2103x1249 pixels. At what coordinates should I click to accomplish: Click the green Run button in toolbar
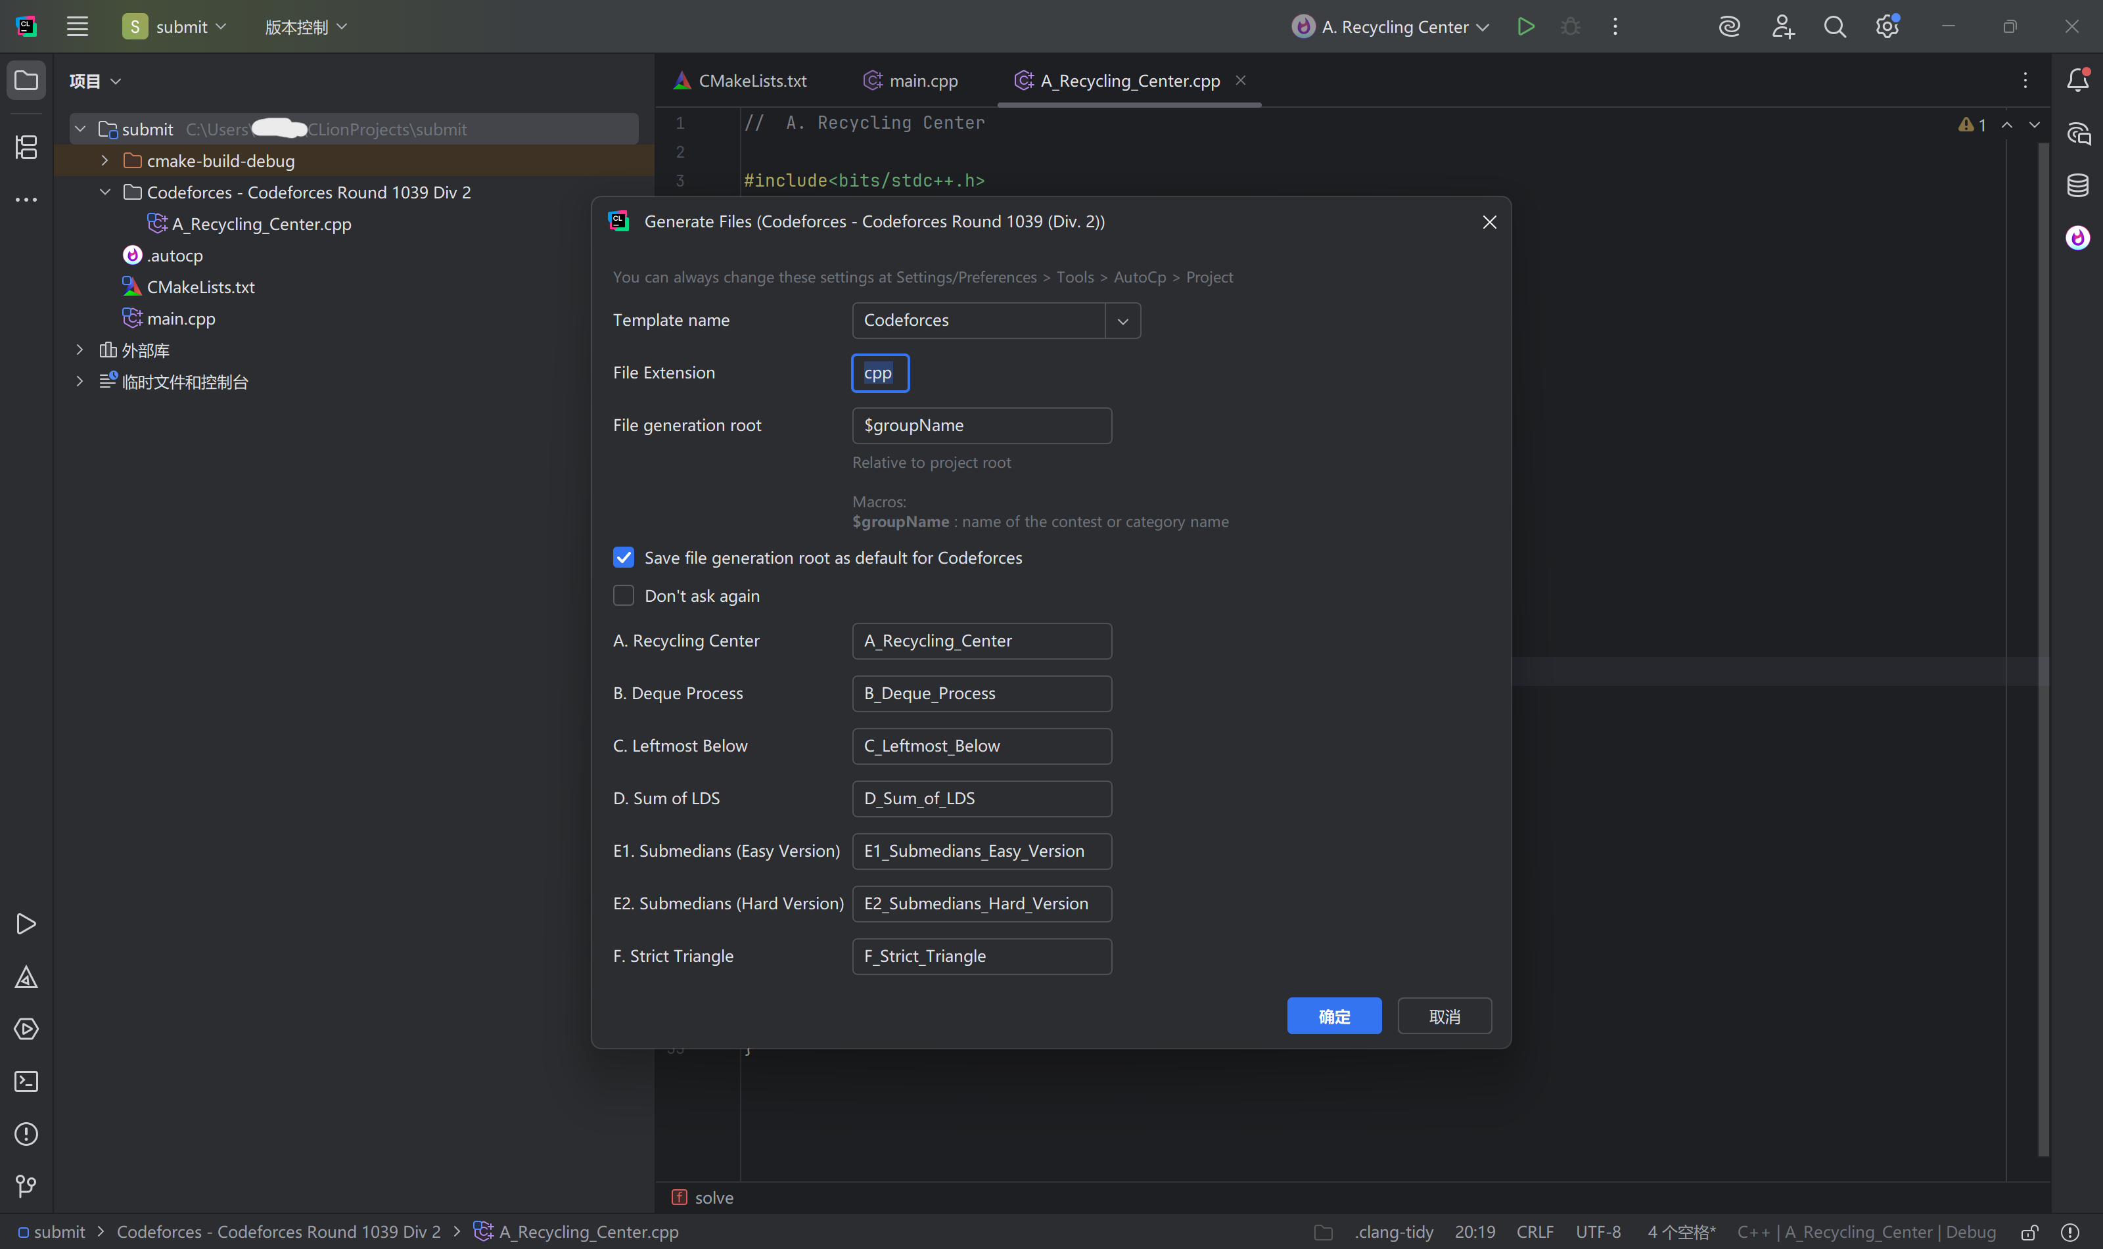pos(1525,26)
